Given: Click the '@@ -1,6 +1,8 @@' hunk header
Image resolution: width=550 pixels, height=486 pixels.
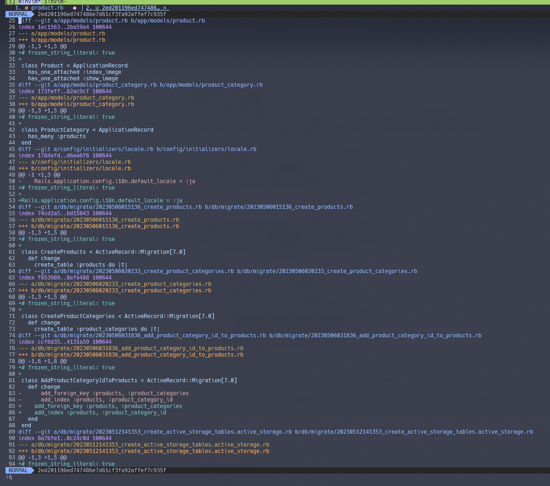Looking at the screenshot, I should pos(42,361).
